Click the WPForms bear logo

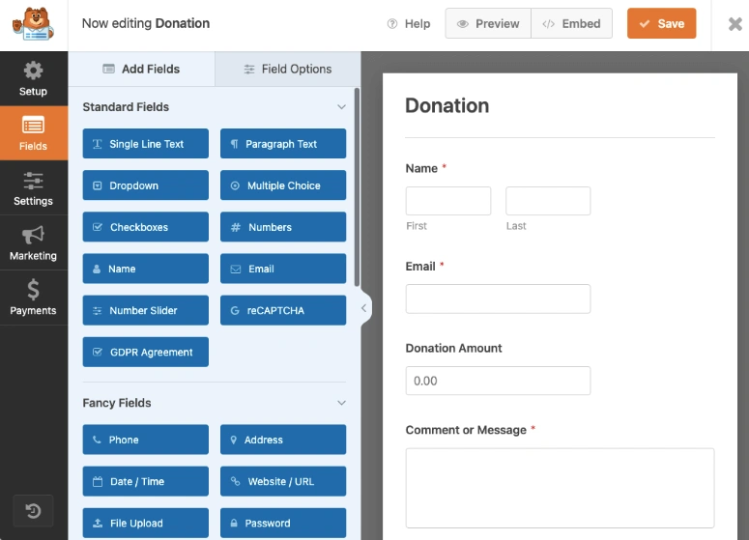coord(34,23)
